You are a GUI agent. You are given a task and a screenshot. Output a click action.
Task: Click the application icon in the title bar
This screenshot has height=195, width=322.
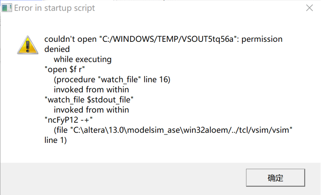tap(6, 8)
